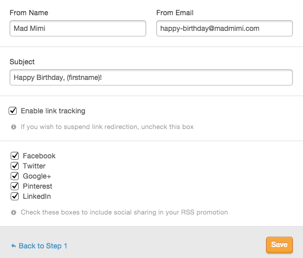Screen dimensions: 303x258
Task: Uncheck the Enable link tracking checkbox
Action: [13, 111]
